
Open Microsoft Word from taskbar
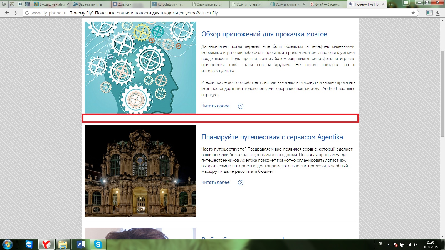coord(81,244)
